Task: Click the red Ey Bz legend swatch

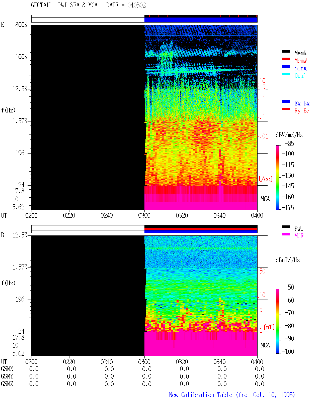Action: (286, 109)
